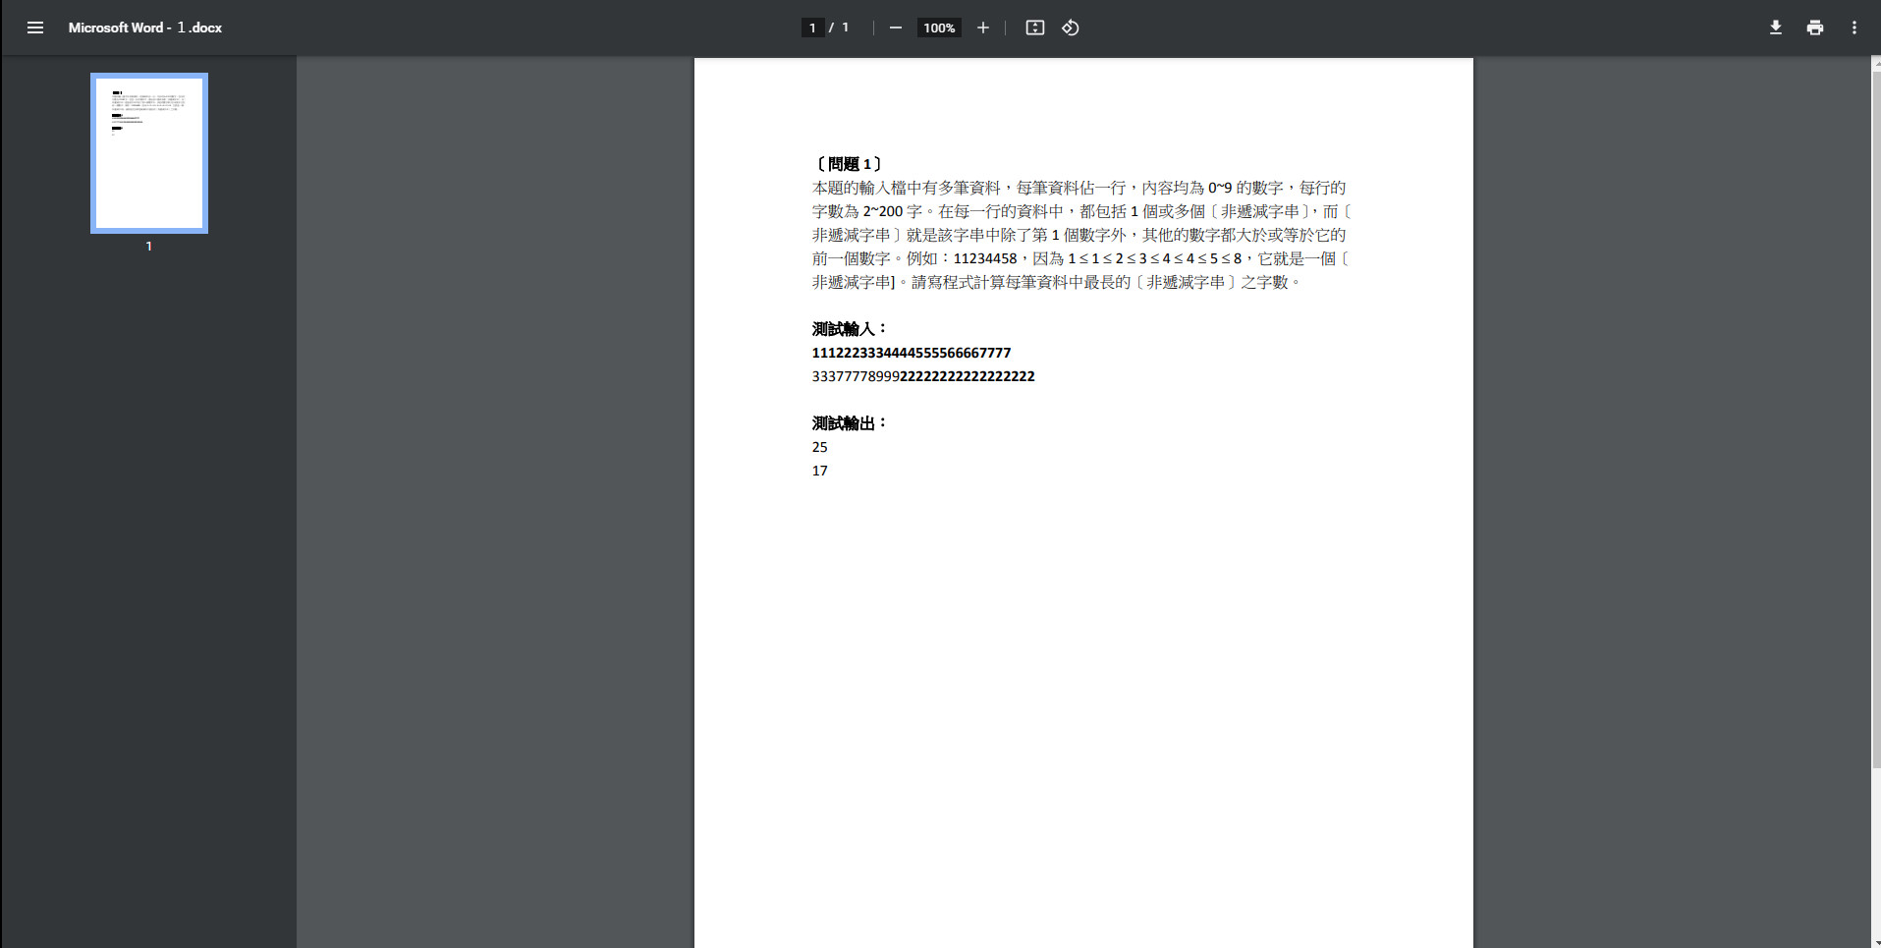Toggle the sidebar with the hamburger menu

click(35, 28)
